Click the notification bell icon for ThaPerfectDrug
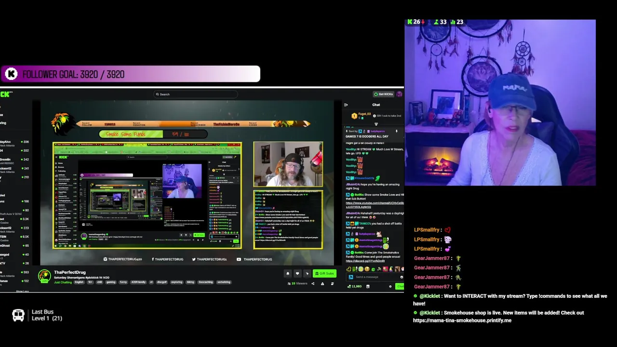 [x=288, y=273]
